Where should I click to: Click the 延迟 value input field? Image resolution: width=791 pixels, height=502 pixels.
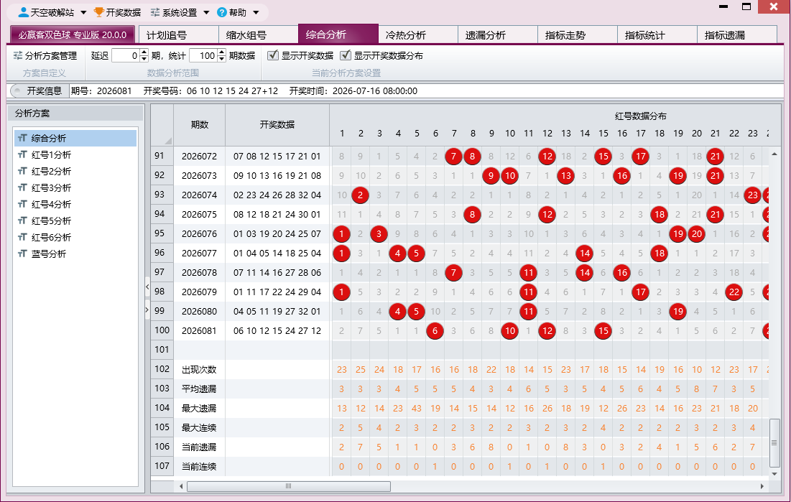pyautogui.click(x=125, y=55)
